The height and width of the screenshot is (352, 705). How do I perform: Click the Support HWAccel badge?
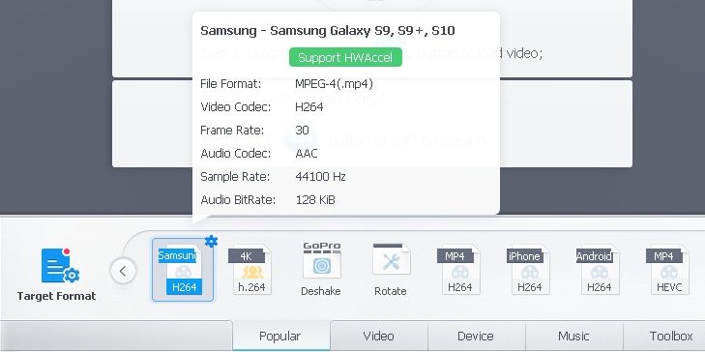pyautogui.click(x=345, y=58)
